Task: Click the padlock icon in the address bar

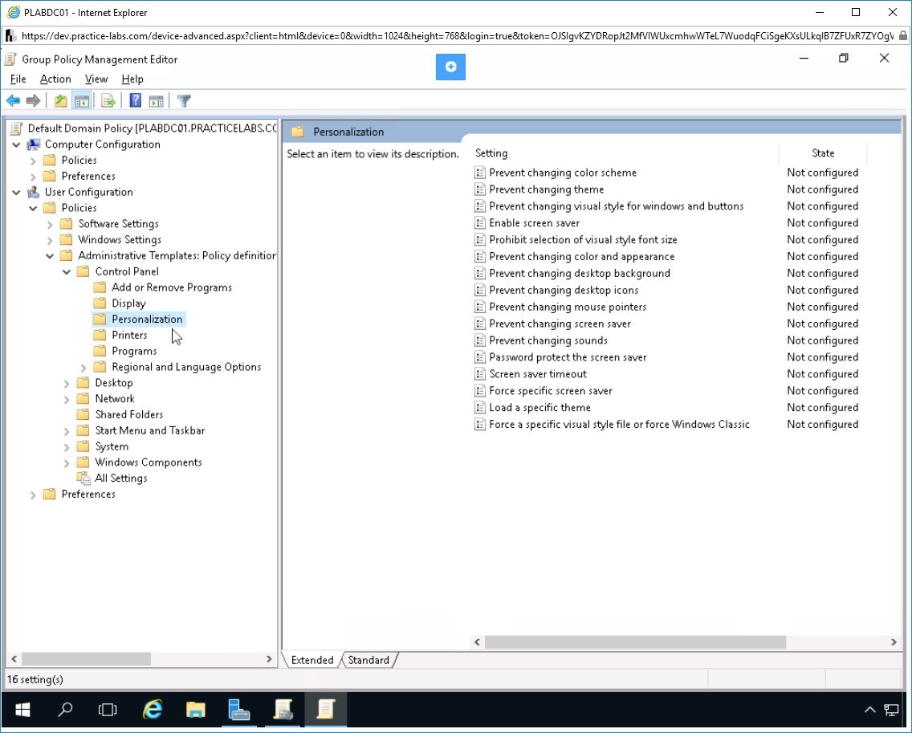Action: point(902,35)
